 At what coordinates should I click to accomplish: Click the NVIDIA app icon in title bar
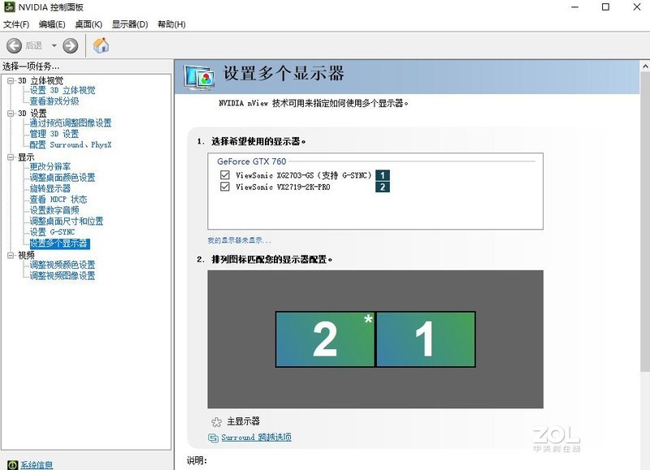(9, 7)
